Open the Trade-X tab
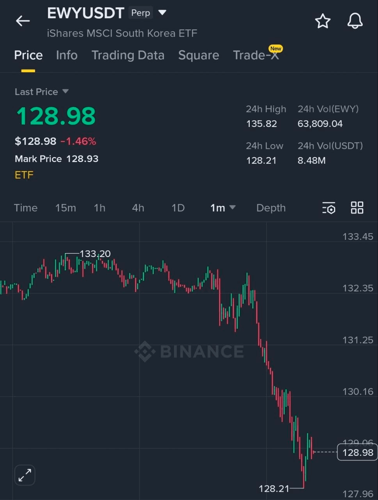 (256, 55)
